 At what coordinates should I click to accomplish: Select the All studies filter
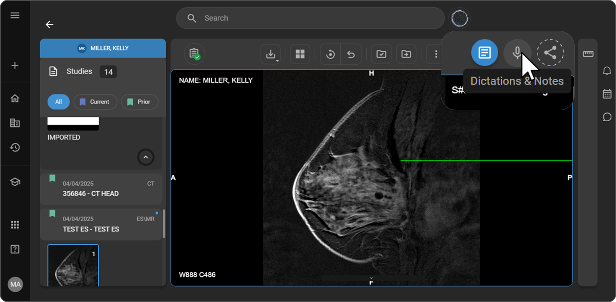point(58,102)
